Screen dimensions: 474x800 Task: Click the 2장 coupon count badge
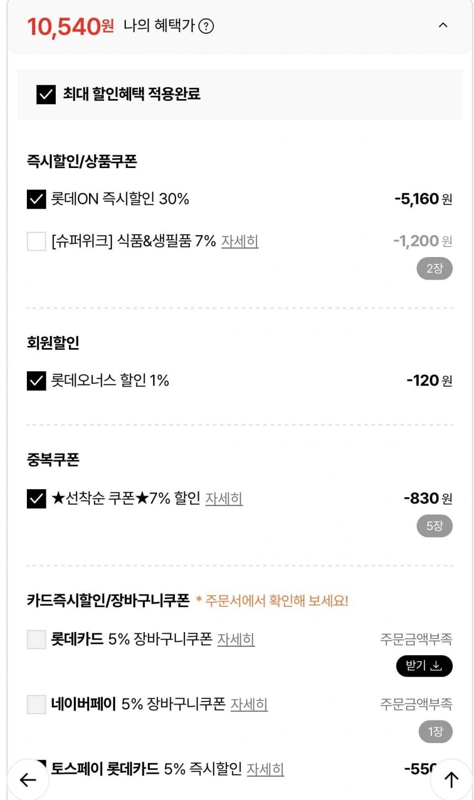coord(434,269)
